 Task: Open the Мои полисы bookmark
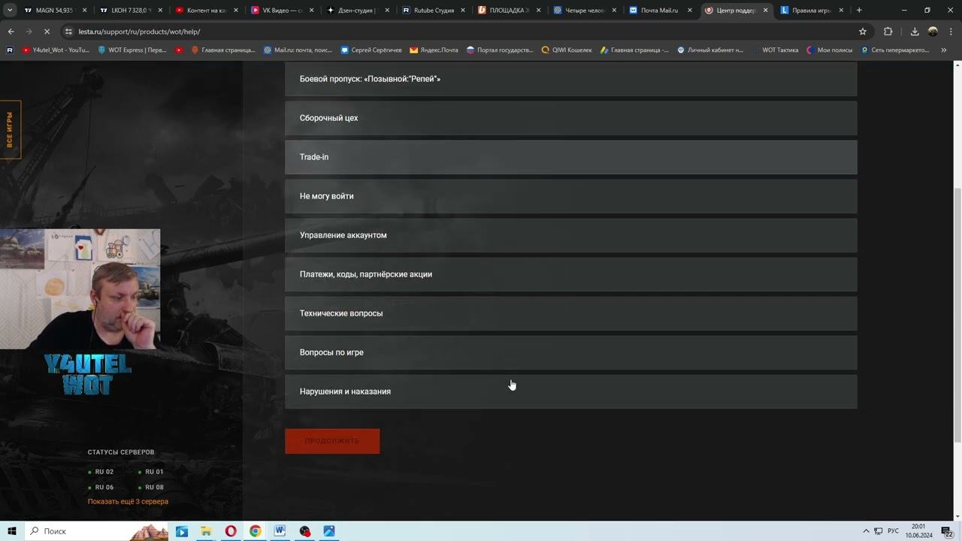(829, 50)
